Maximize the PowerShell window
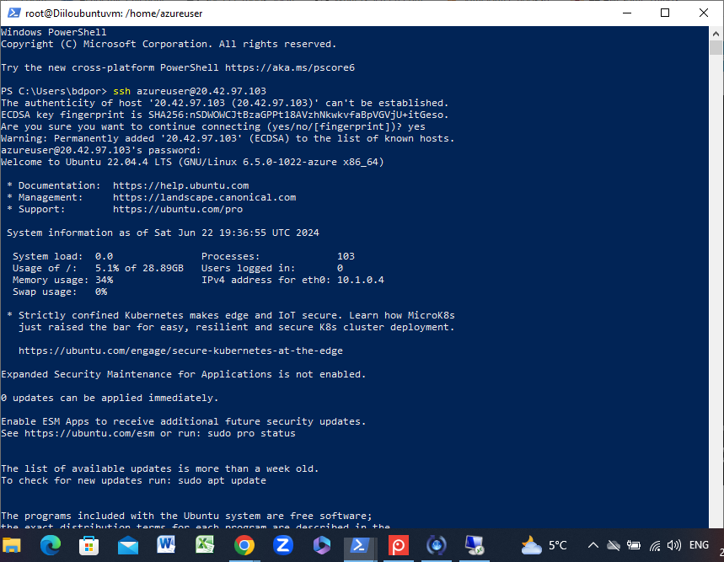The image size is (724, 562). coord(665,13)
